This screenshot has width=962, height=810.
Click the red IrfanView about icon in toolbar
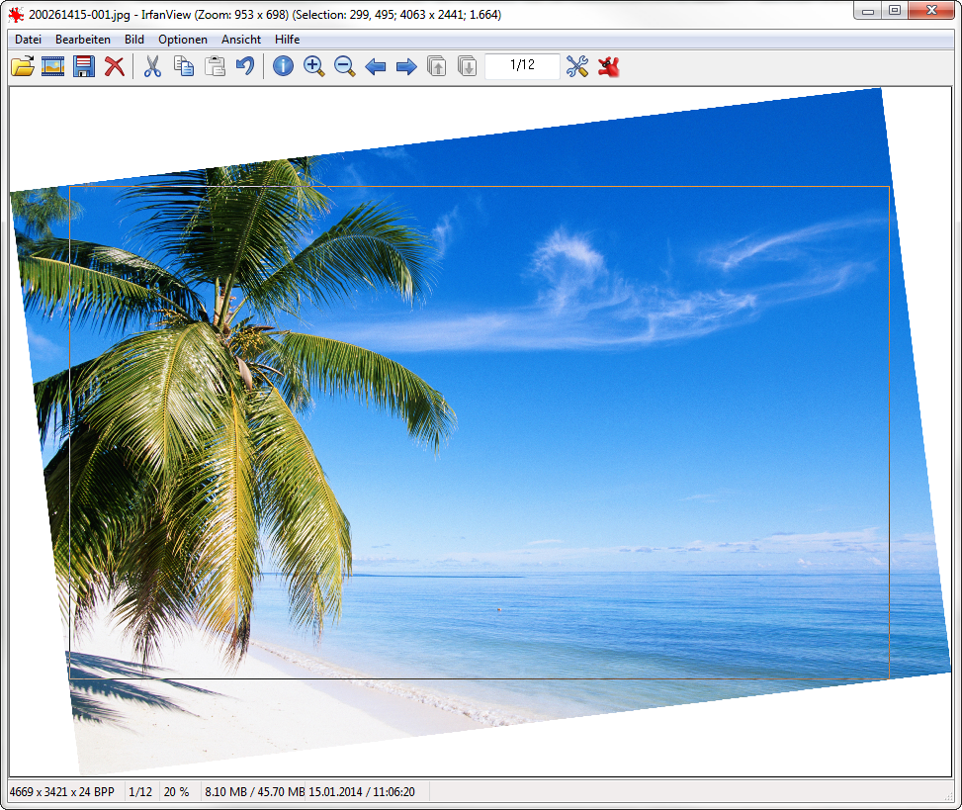pyautogui.click(x=608, y=67)
